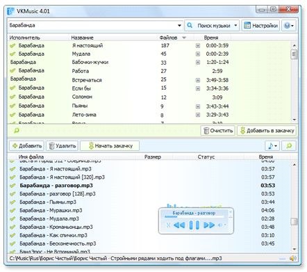Viewport: 307px width, 272px height.
Task: Select playing file Барабанда - разговор.mp3
Action: 149,186
